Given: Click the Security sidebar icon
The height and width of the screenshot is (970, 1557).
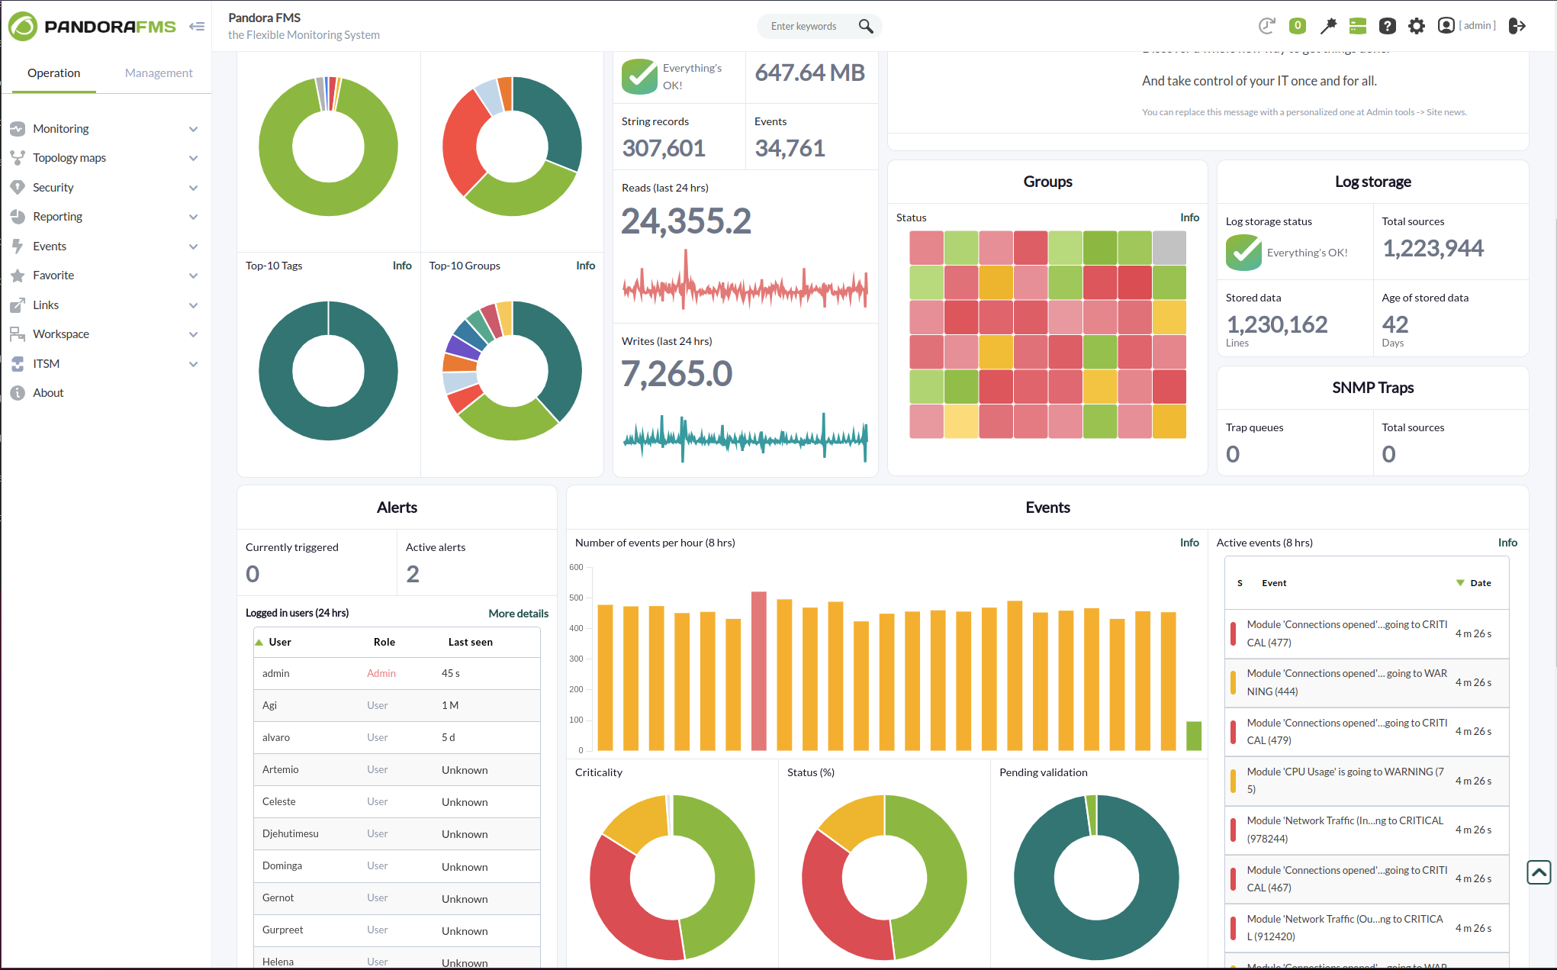Looking at the screenshot, I should 17,187.
